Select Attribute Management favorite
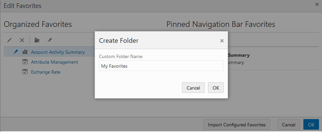Viewport: 322px width, 132px height. coord(54,62)
